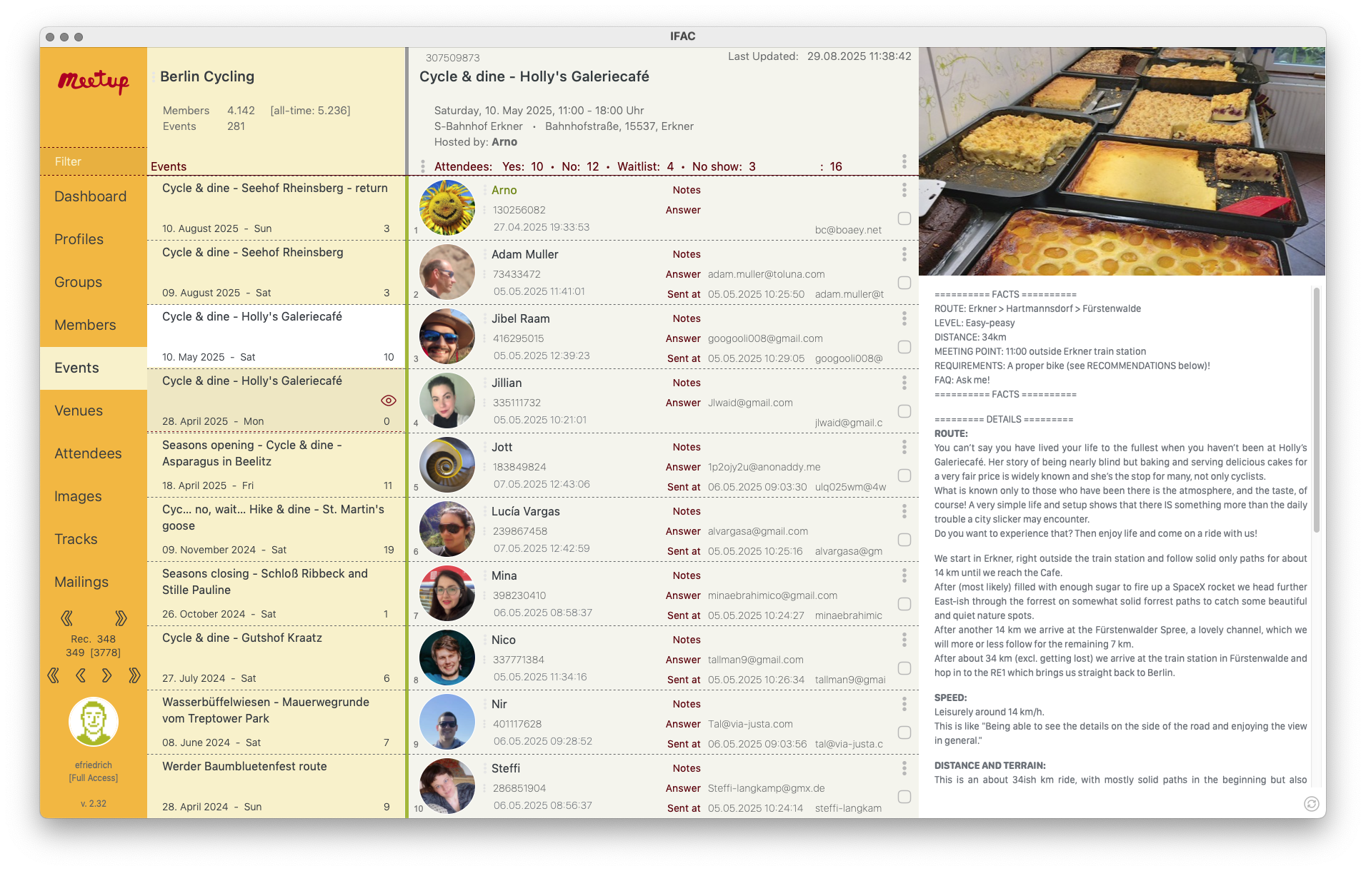Open the three-dot menu in Jibel Raam's row
Image resolution: width=1366 pixels, height=871 pixels.
(904, 318)
